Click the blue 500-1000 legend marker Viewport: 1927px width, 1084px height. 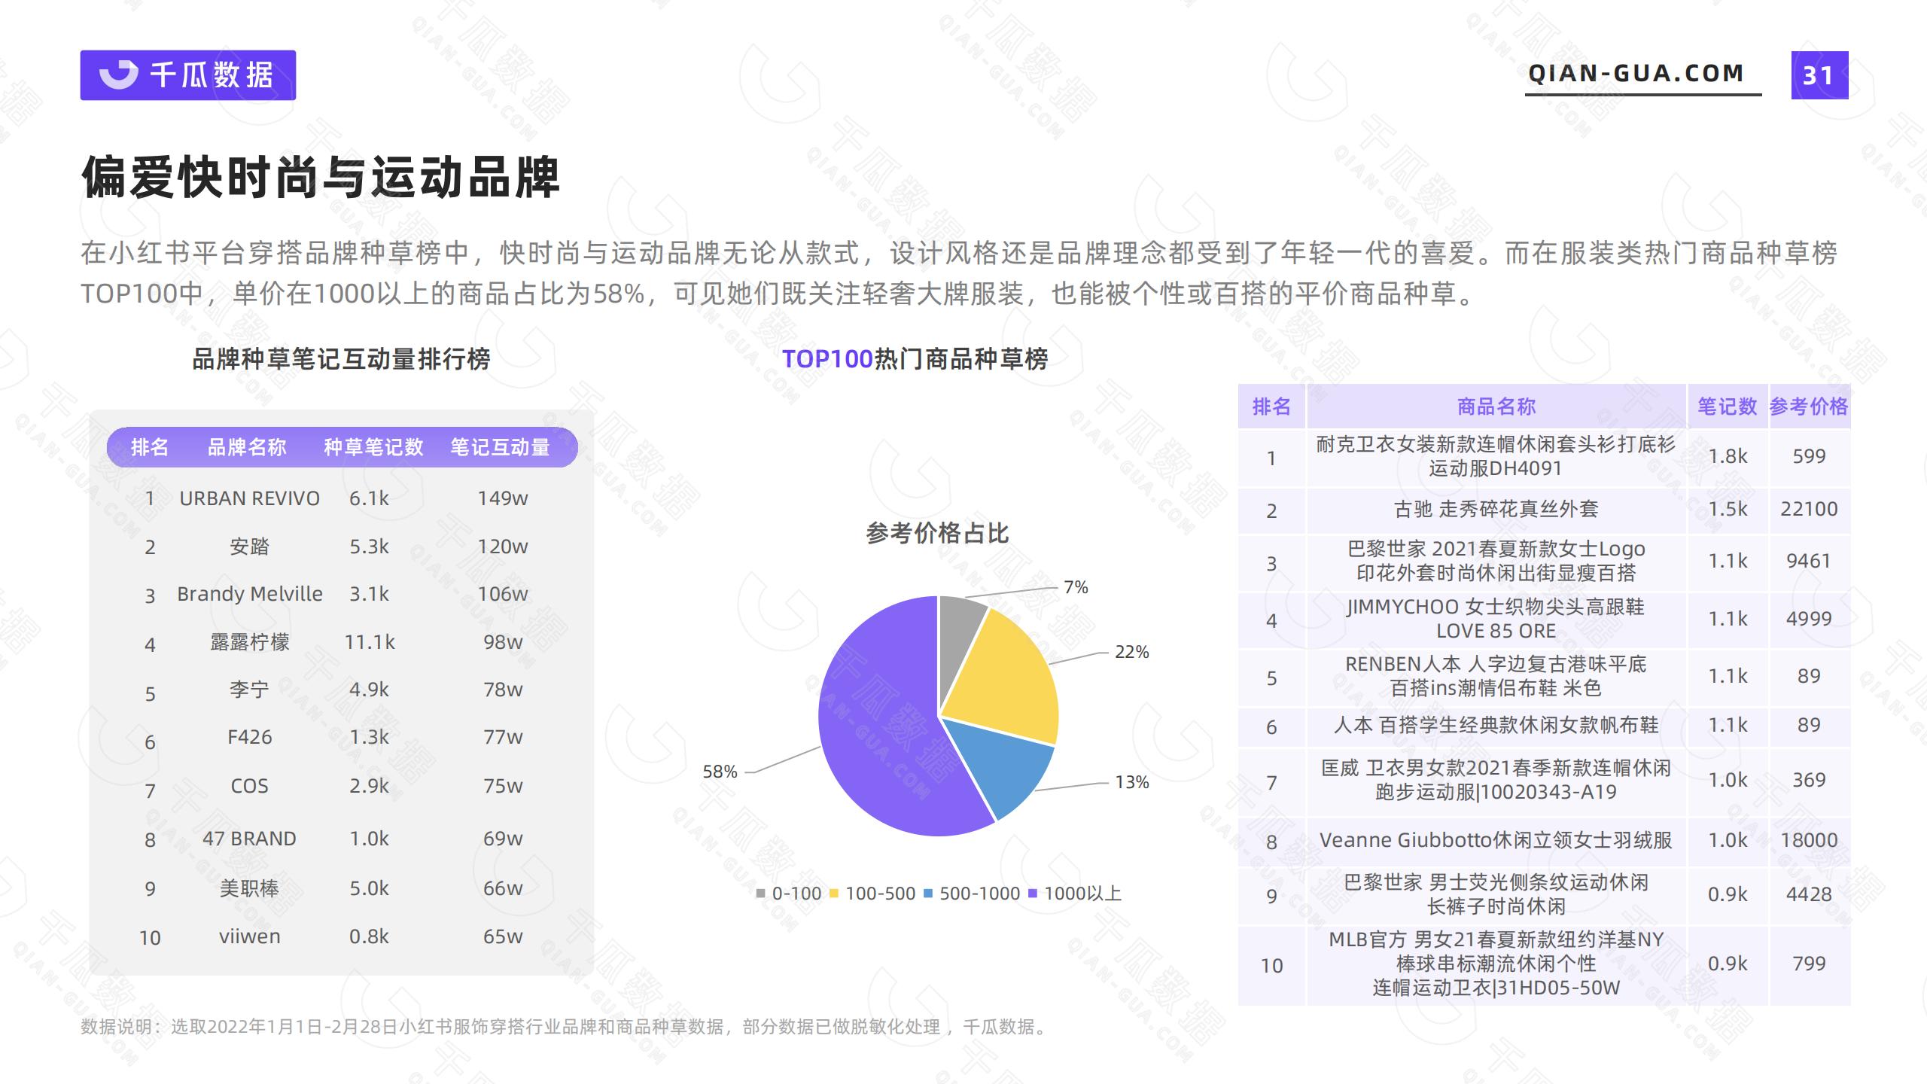point(928,894)
